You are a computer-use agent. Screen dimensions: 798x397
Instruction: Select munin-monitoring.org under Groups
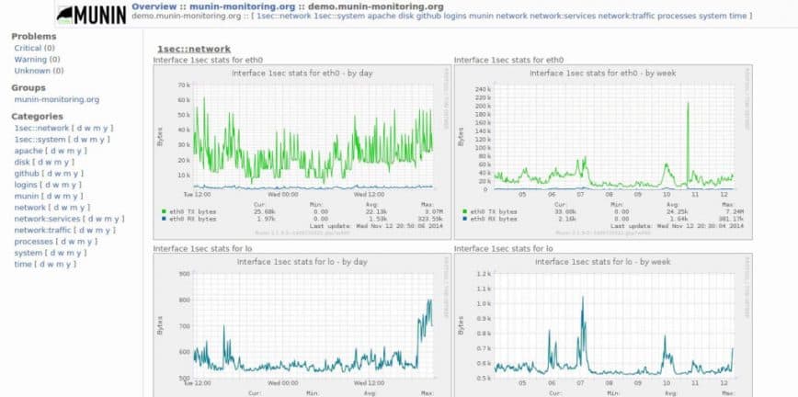[56, 99]
